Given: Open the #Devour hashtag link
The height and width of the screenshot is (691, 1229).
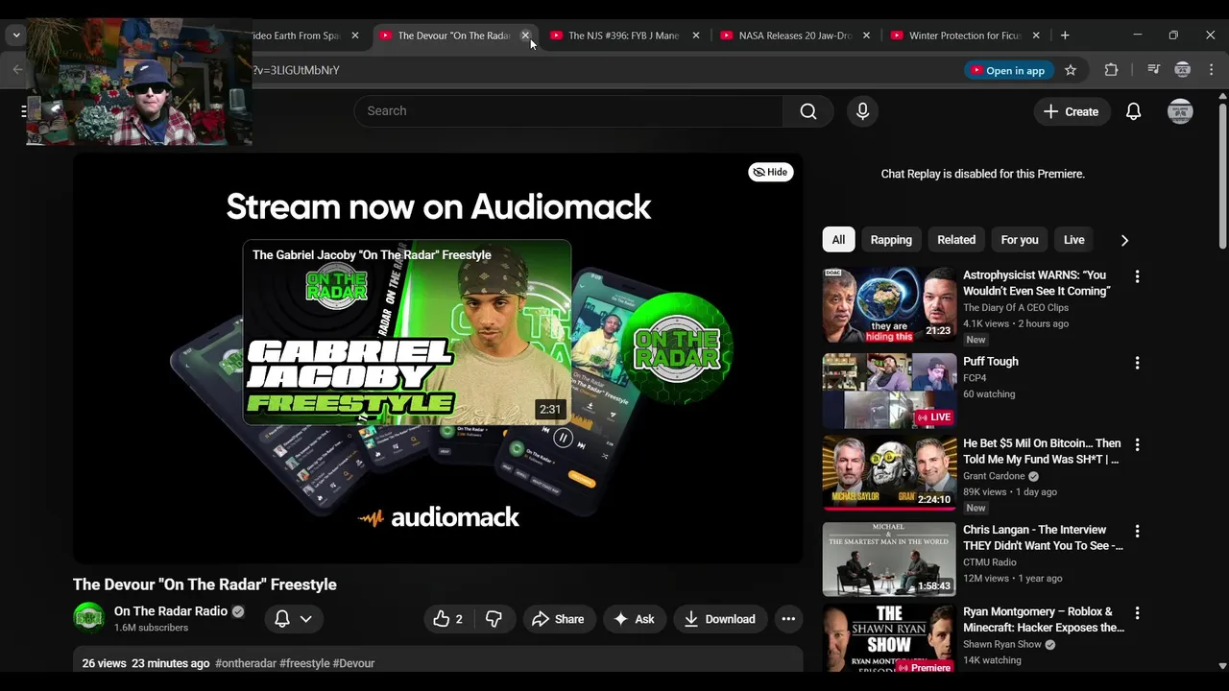Looking at the screenshot, I should (x=353, y=663).
